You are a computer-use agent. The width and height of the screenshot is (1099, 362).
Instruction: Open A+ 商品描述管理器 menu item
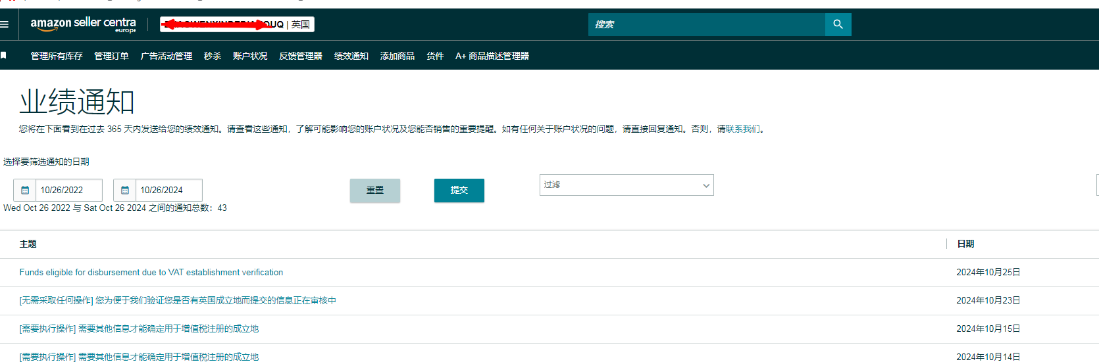(492, 56)
